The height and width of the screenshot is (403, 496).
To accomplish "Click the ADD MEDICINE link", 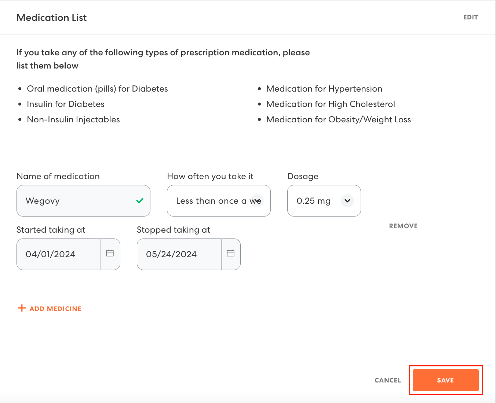I will (x=55, y=309).
